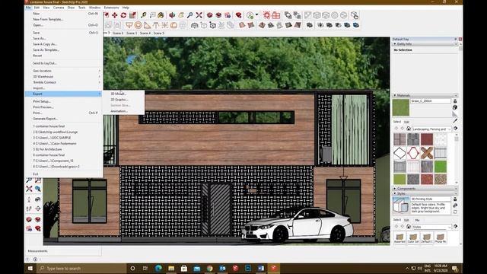Open File Explorer from the taskbar
Image resolution: width=487 pixels, height=274 pixels.
171,268
